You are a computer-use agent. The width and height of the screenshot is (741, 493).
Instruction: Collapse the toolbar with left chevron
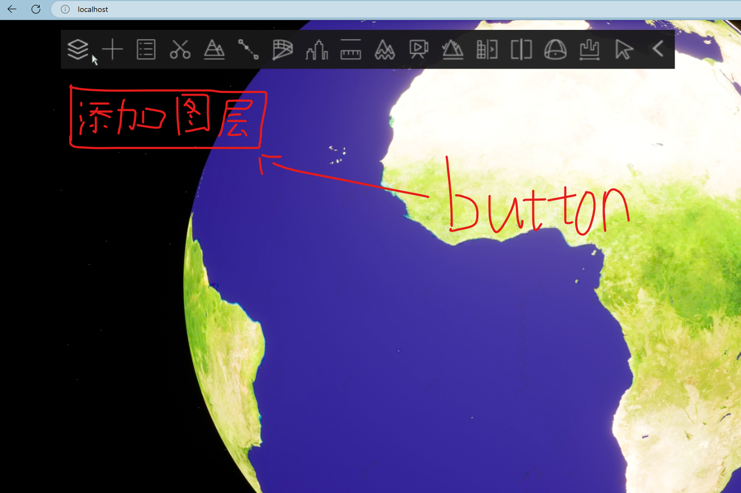(x=658, y=49)
